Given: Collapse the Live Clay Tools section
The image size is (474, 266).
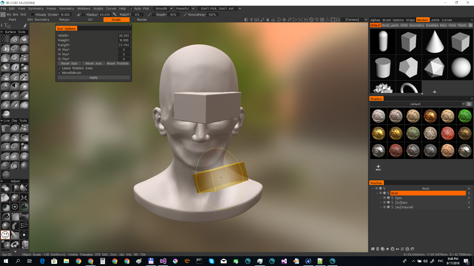Looking at the screenshot, I should point(2,121).
